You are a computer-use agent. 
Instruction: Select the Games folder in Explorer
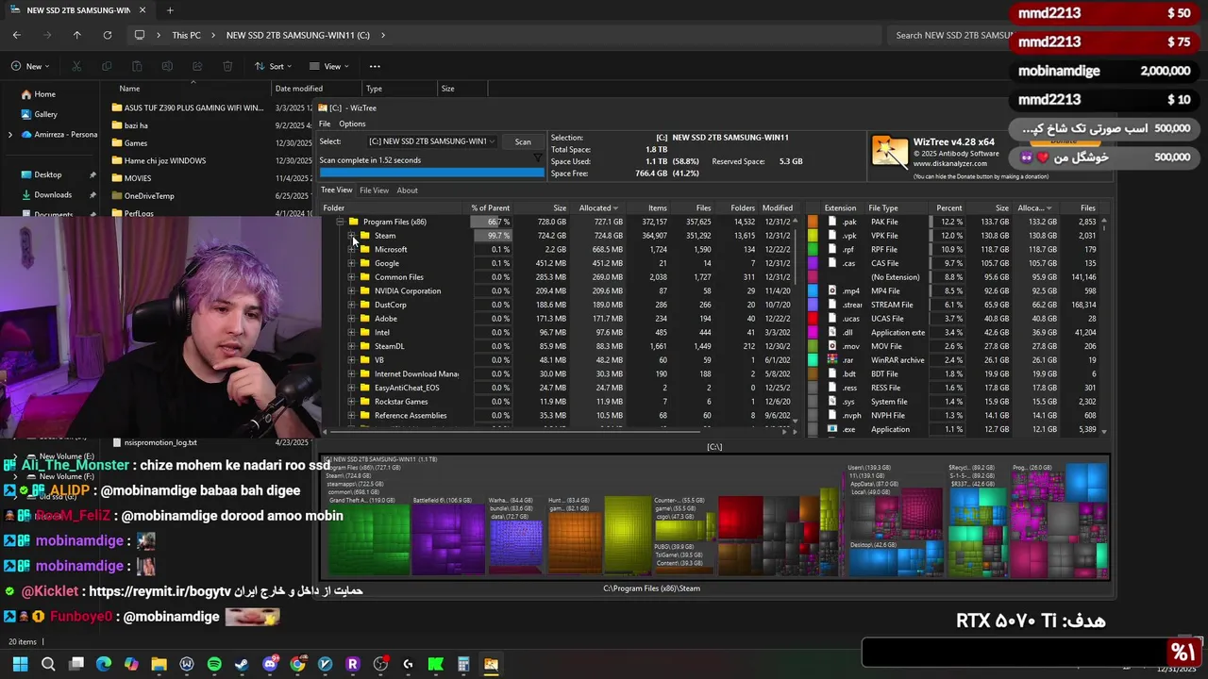tap(136, 143)
